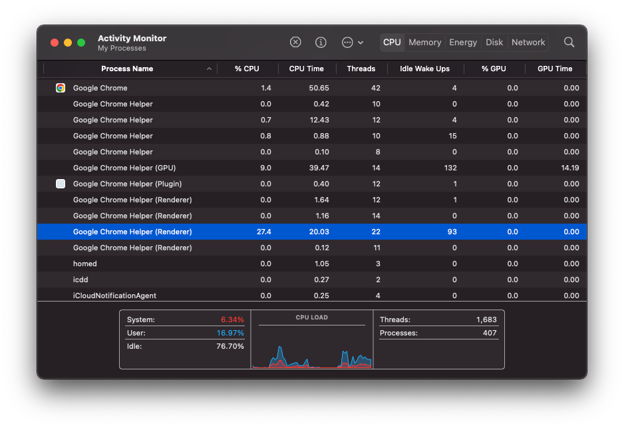Click the Threads count value
This screenshot has height=428, width=624.
pyautogui.click(x=485, y=319)
